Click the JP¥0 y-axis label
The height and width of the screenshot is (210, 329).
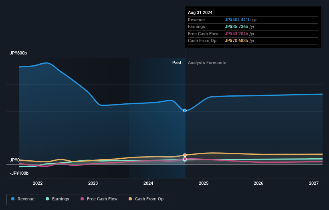pyautogui.click(x=14, y=160)
